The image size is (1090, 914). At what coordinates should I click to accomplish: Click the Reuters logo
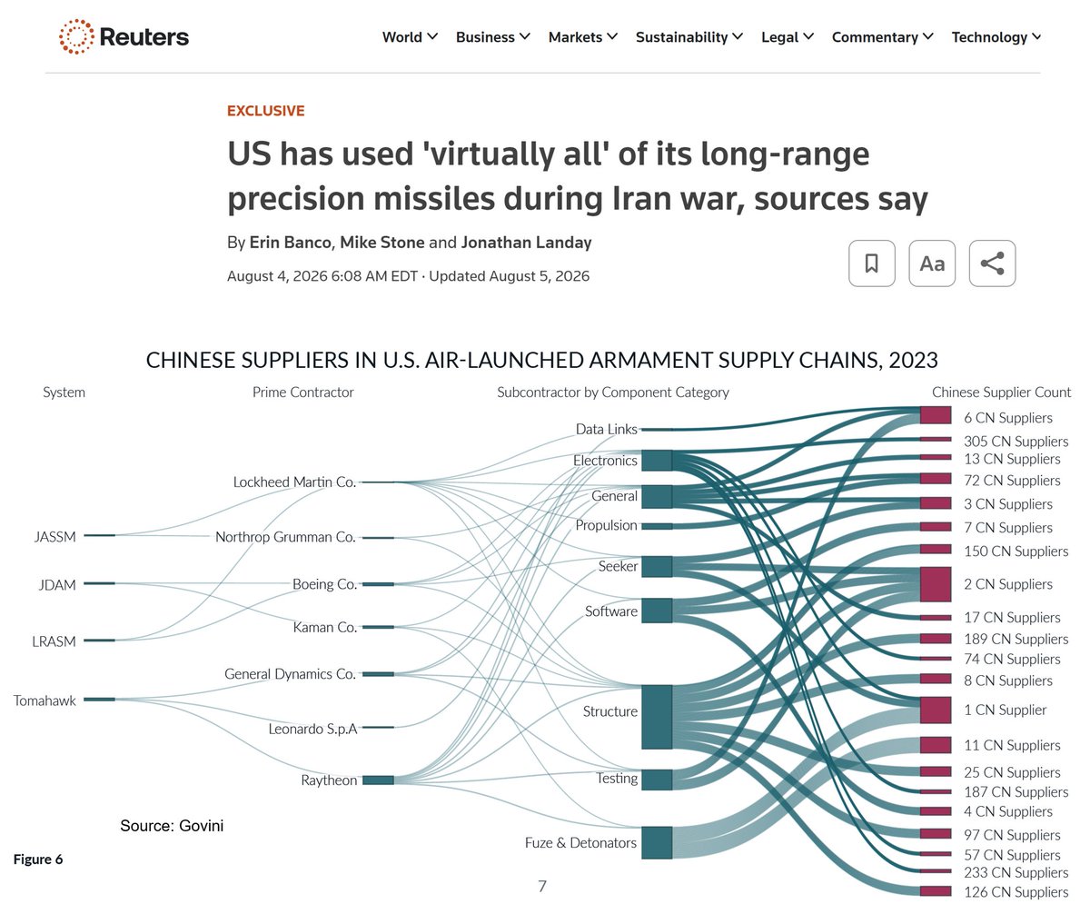[x=124, y=36]
